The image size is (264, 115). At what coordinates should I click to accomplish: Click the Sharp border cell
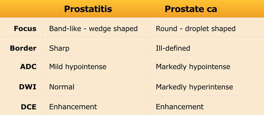(x=59, y=49)
